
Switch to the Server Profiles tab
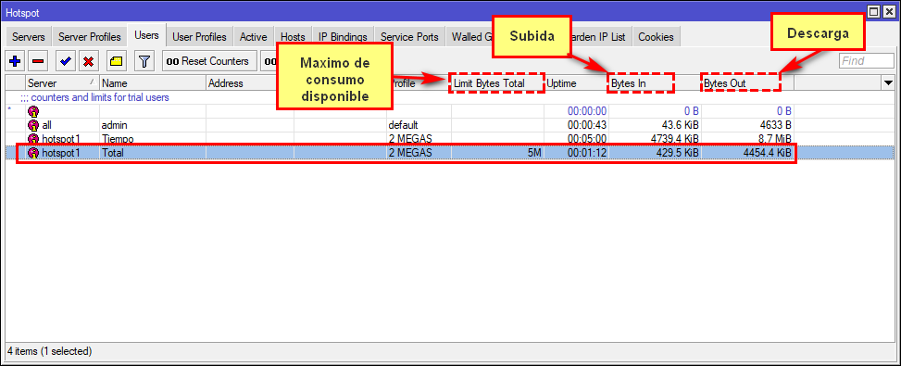[x=90, y=37]
